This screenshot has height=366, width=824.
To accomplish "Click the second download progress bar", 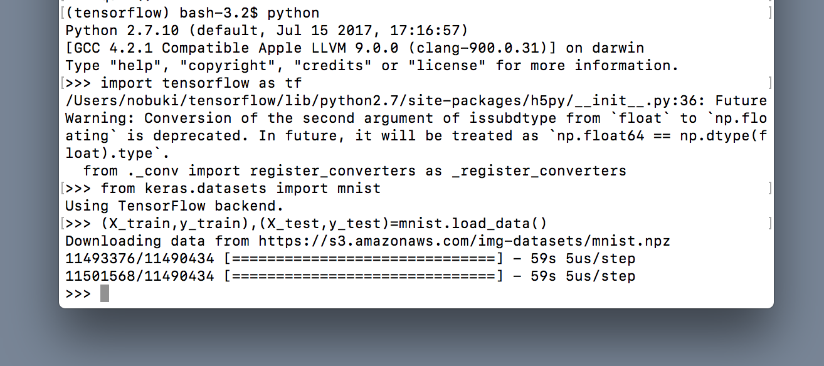I will (364, 276).
